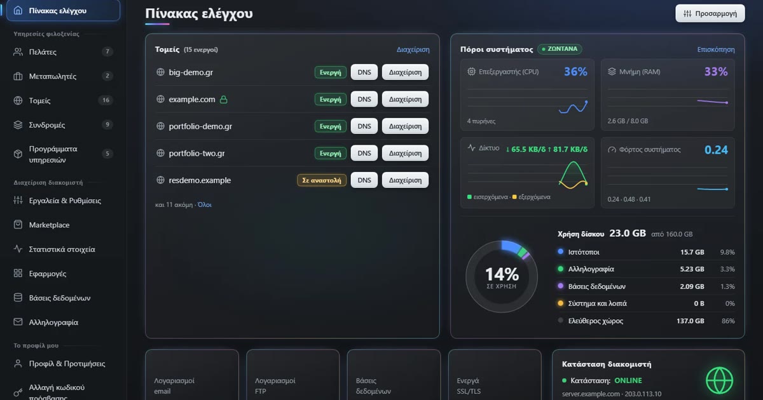Click the Ενεργά SSL/TLS card

pyautogui.click(x=495, y=375)
